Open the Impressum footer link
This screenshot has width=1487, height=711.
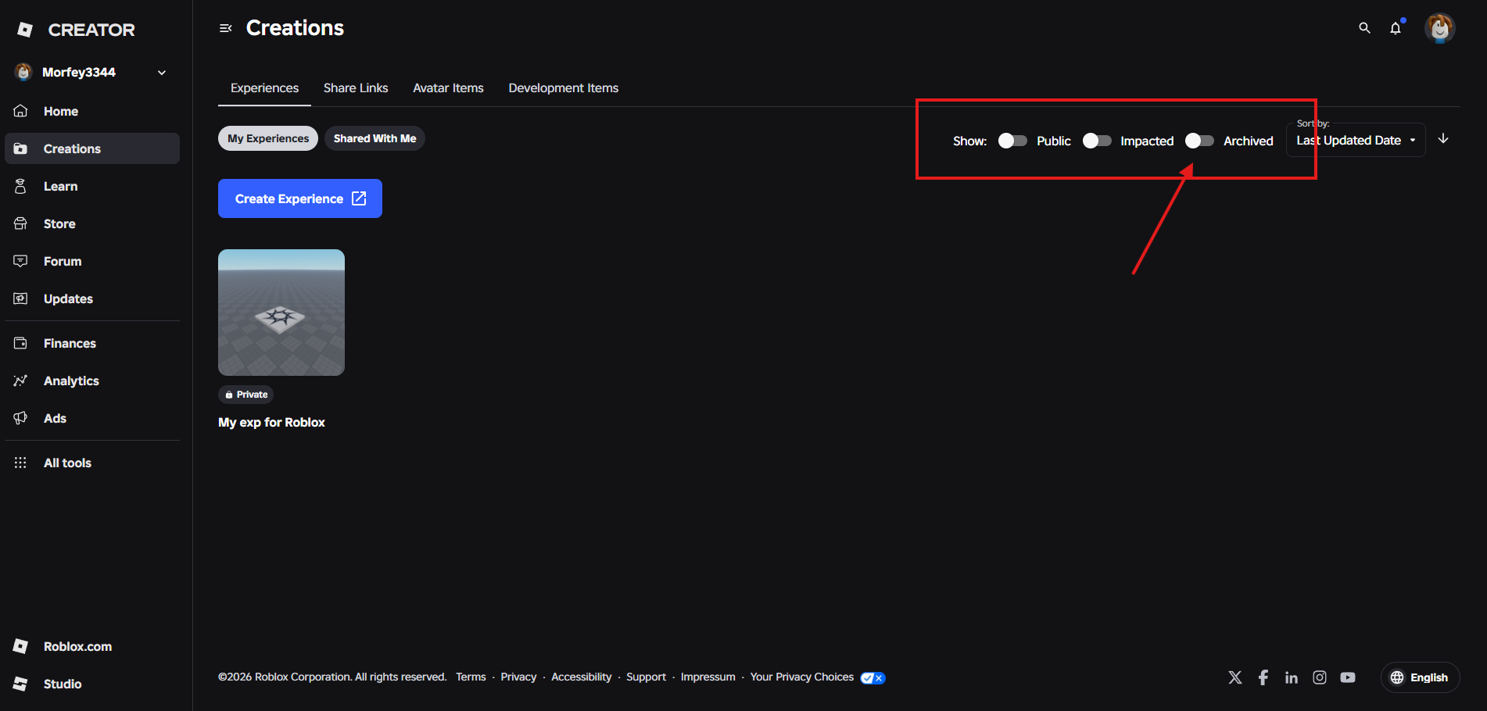(708, 677)
